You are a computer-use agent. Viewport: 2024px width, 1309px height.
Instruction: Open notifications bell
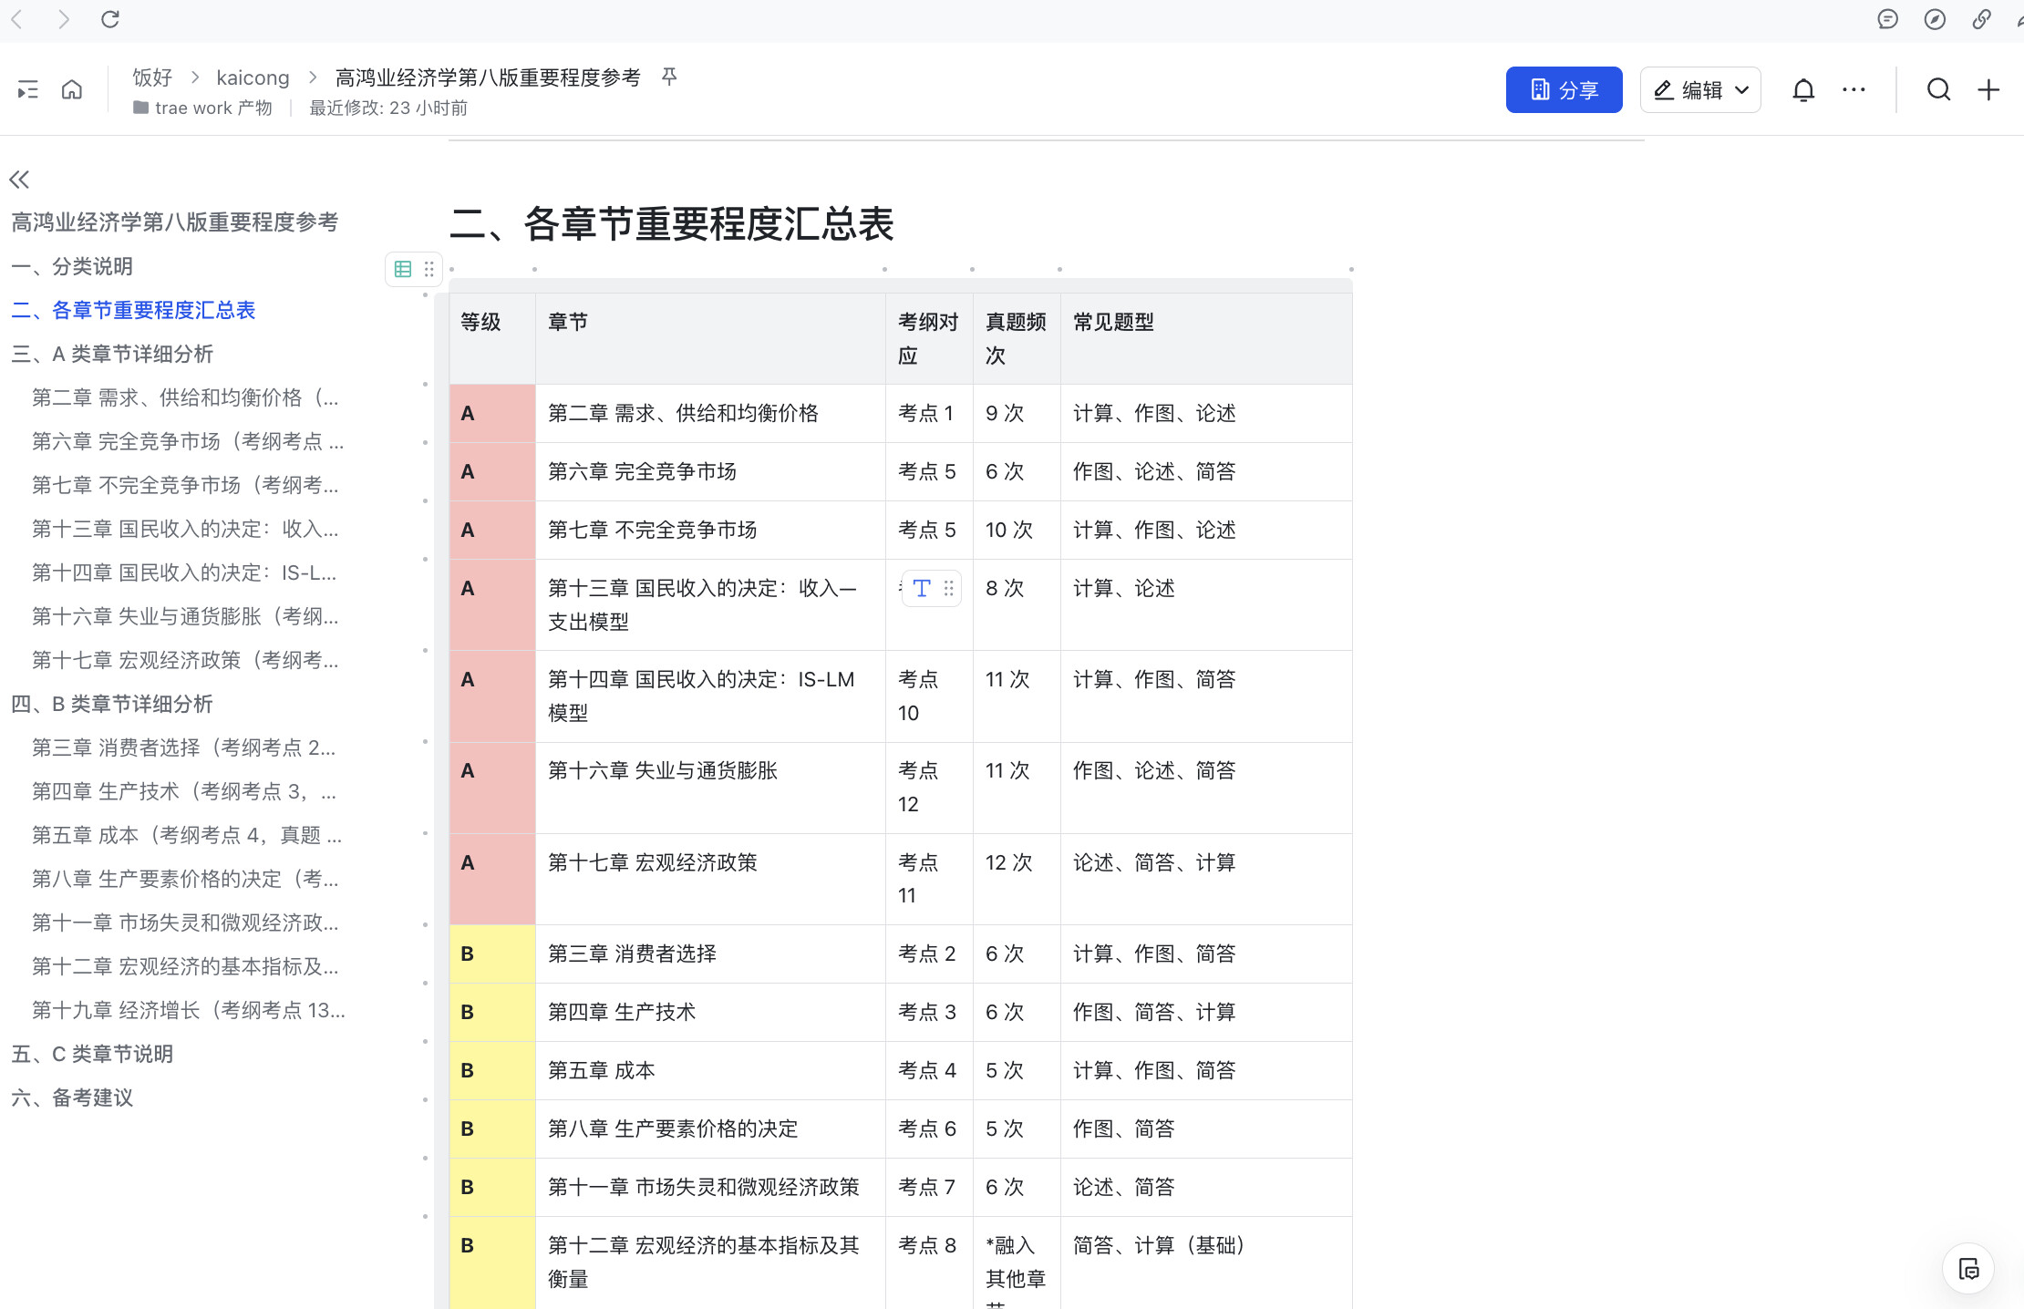(1803, 89)
